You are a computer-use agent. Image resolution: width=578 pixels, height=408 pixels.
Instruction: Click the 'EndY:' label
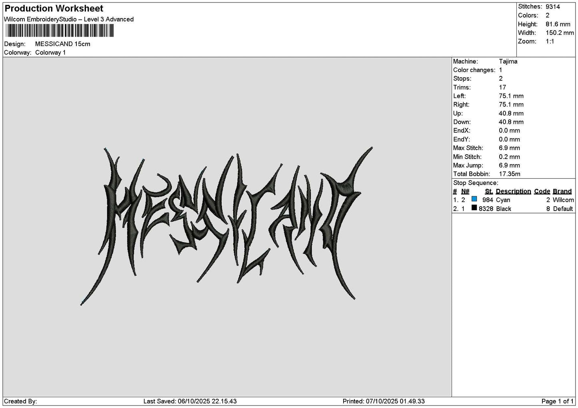pyautogui.click(x=462, y=139)
